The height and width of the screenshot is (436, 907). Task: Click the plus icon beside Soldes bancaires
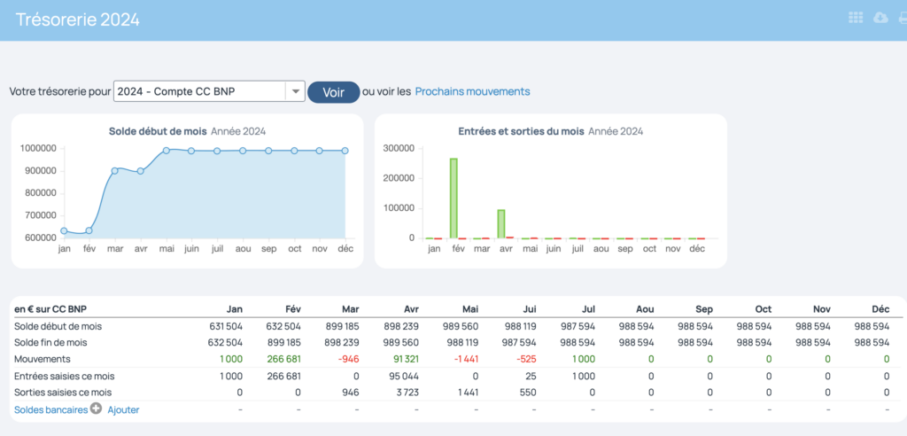[96, 409]
